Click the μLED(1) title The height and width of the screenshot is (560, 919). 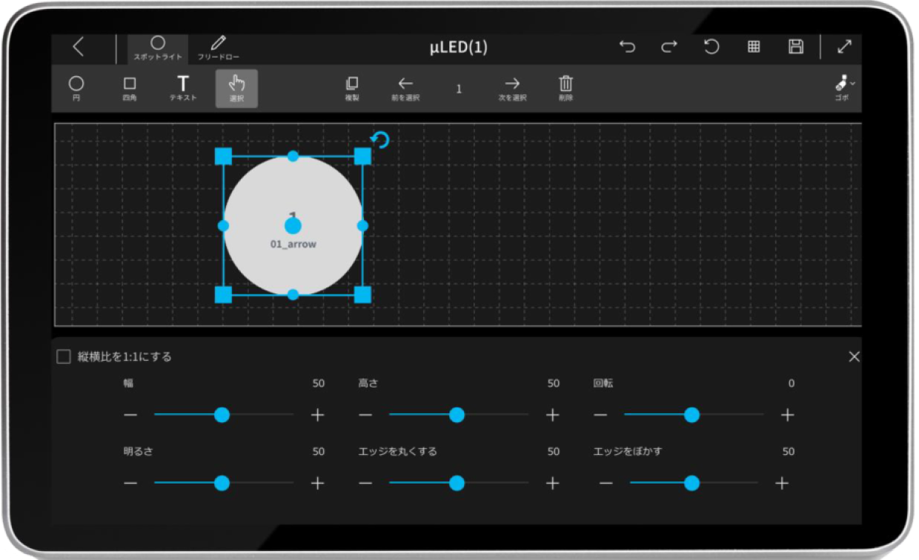tap(459, 48)
